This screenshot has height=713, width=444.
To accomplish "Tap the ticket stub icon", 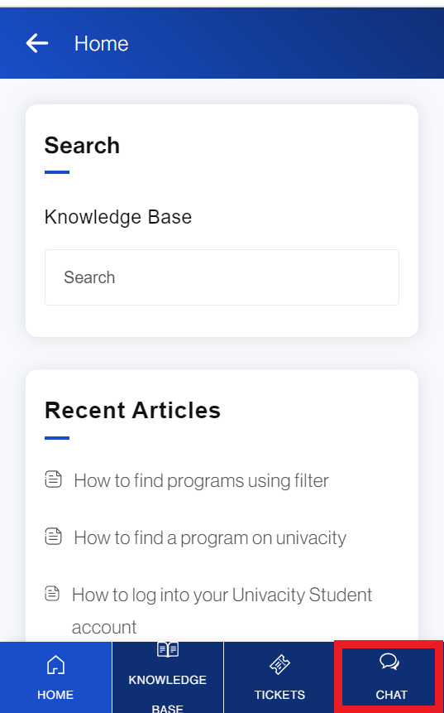I will (279, 665).
